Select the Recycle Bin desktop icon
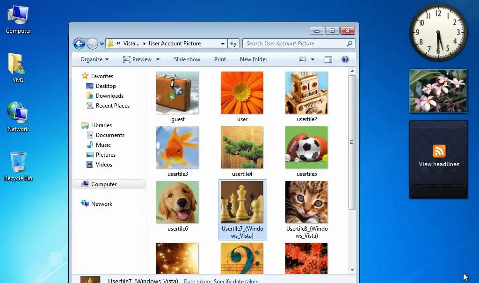The image size is (479, 283). coord(18,167)
